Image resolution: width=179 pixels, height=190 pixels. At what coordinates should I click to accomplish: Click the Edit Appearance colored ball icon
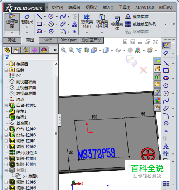pos(138,50)
